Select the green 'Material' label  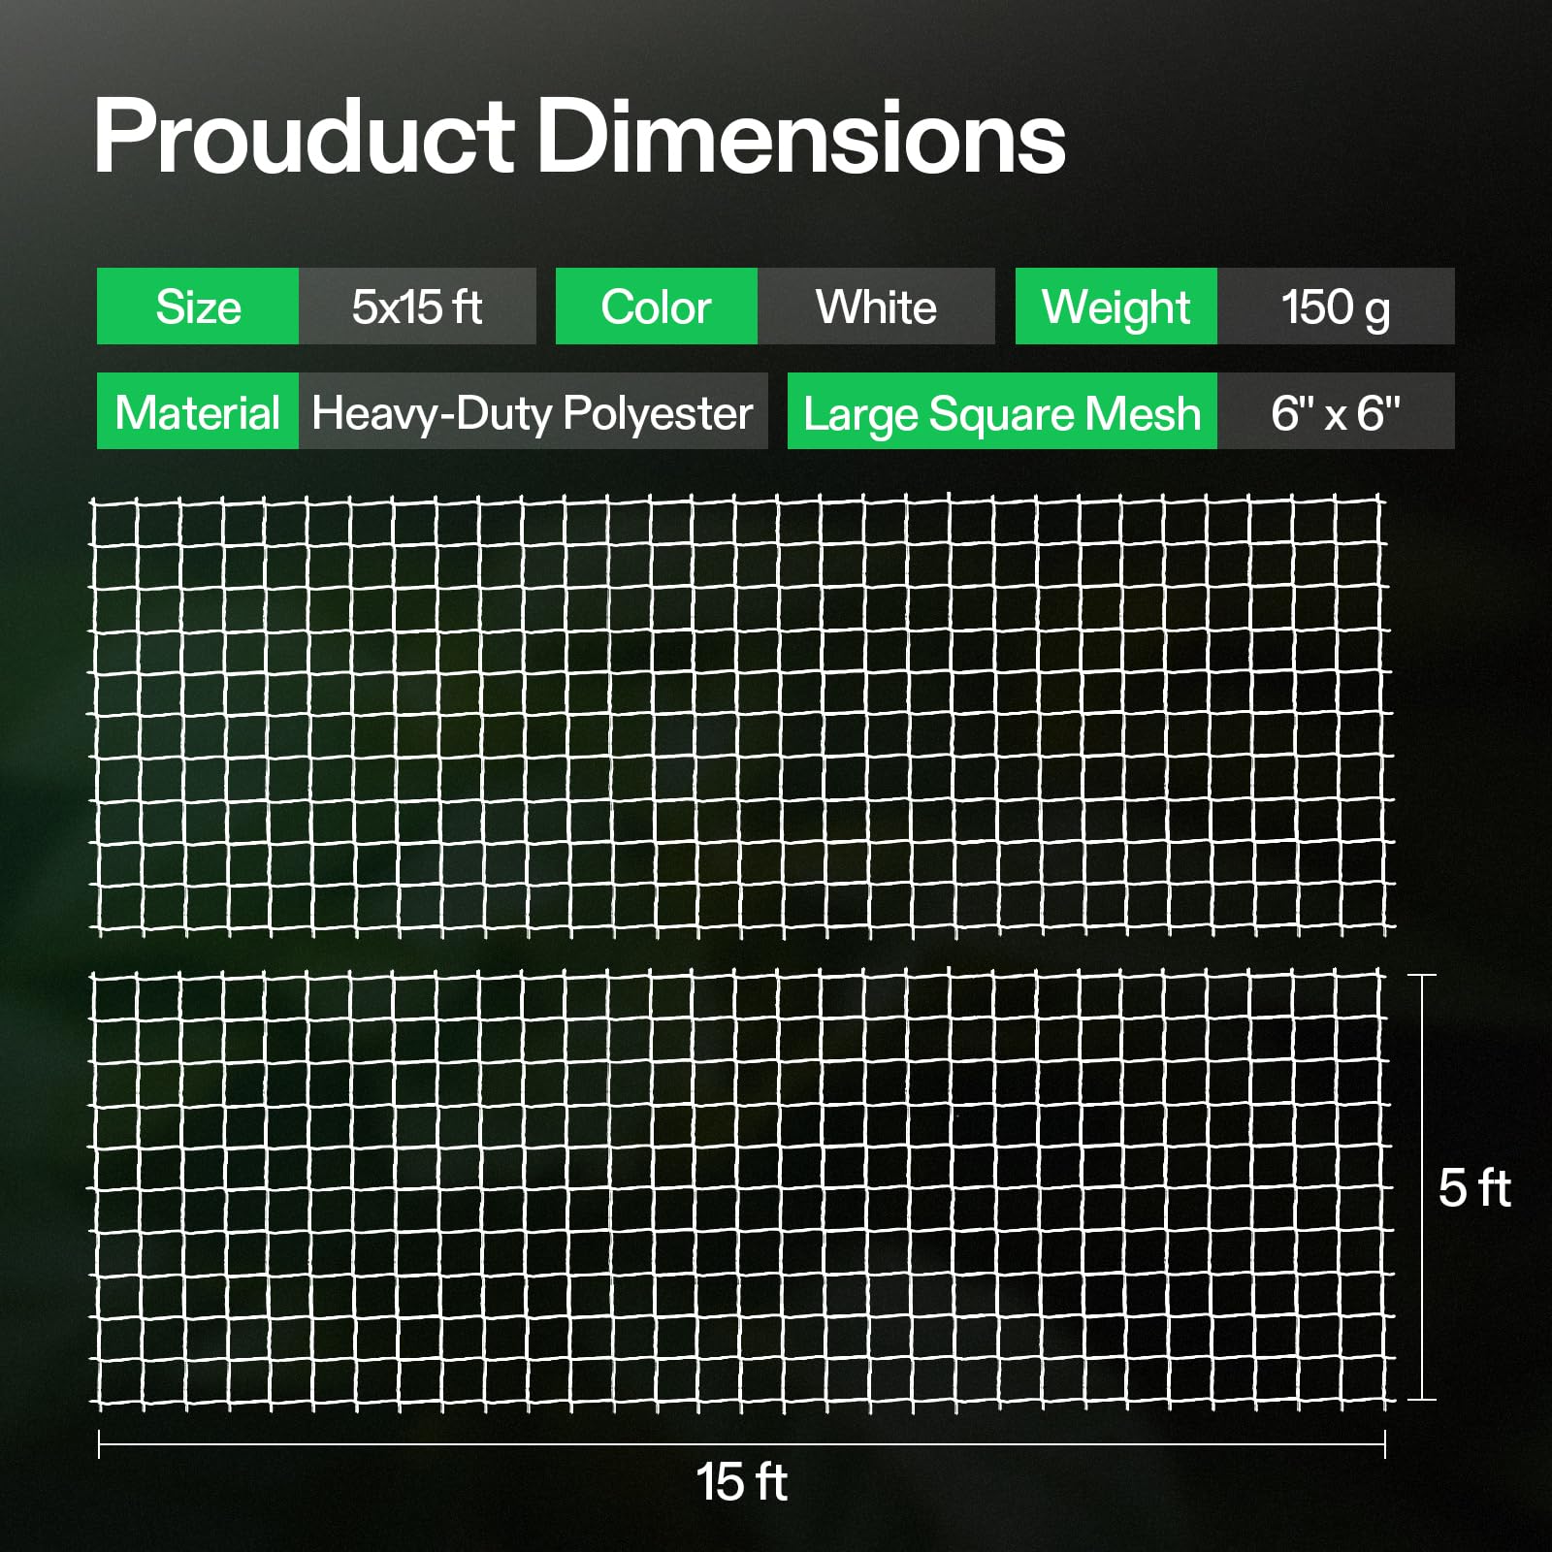[x=198, y=411]
